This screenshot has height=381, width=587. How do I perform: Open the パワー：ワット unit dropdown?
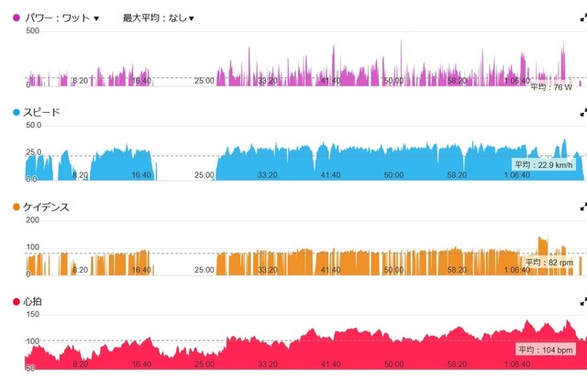pos(65,17)
